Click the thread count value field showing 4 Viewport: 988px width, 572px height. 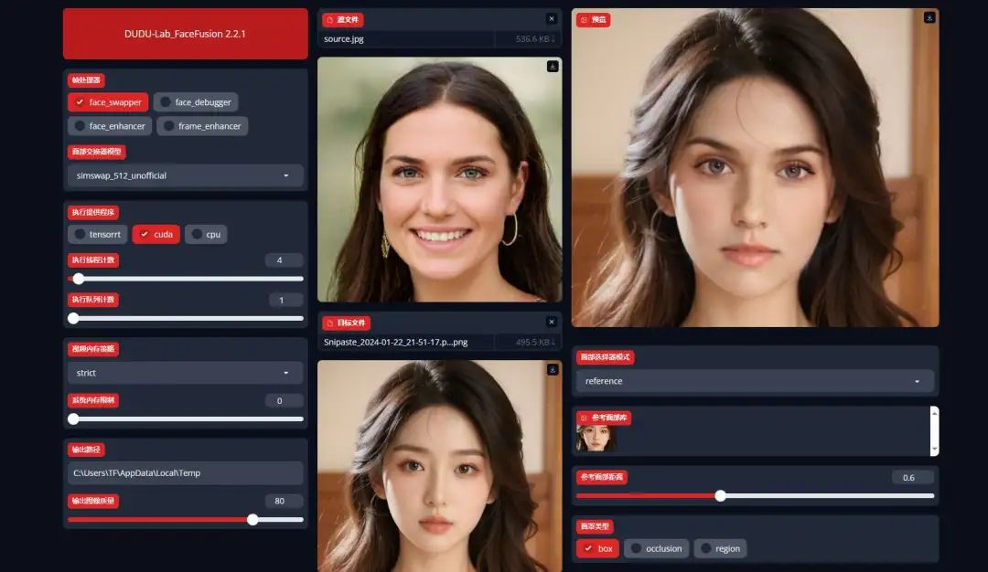(x=284, y=260)
